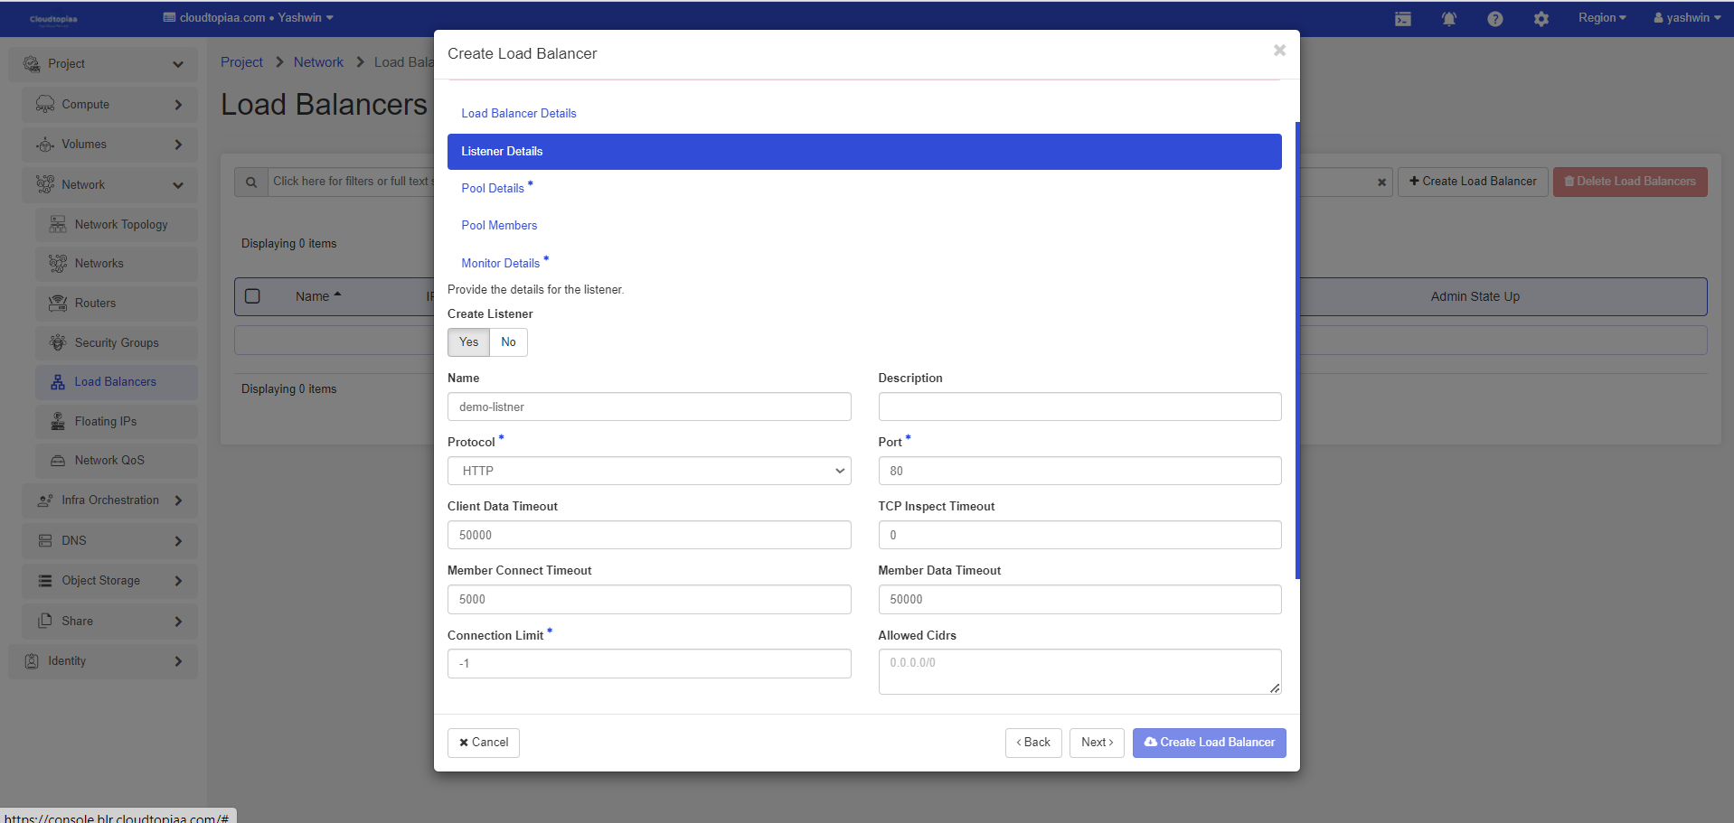Click the search magnifier icon in filter bar
Image resolution: width=1734 pixels, height=823 pixels.
251,182
